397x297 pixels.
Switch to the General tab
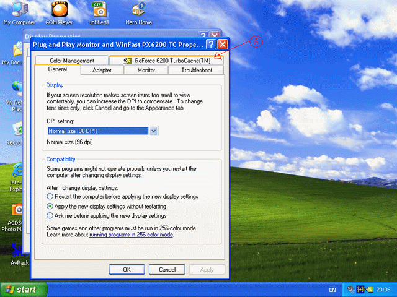pyautogui.click(x=58, y=69)
